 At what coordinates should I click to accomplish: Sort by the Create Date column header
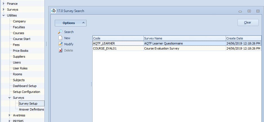pos(243,38)
